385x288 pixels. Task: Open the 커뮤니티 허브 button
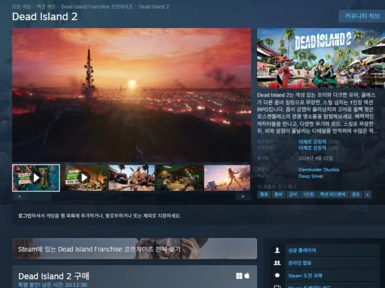tap(362, 16)
